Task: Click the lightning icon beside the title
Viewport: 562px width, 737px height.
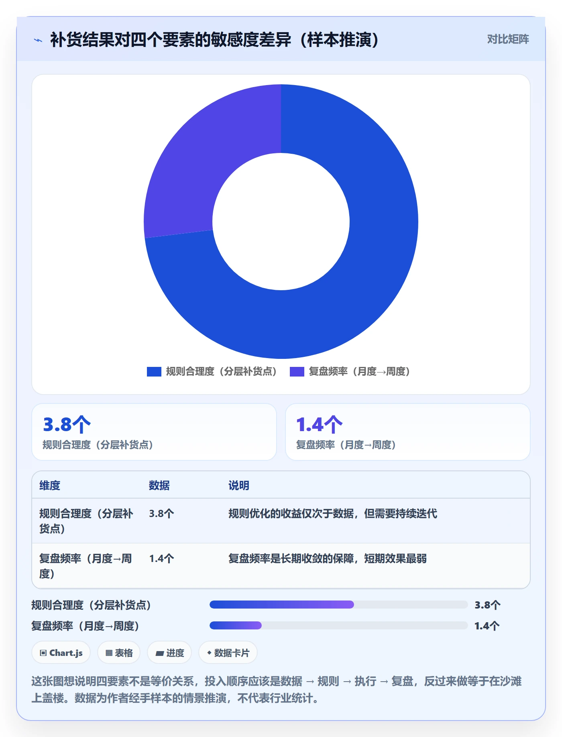Action: [x=38, y=40]
